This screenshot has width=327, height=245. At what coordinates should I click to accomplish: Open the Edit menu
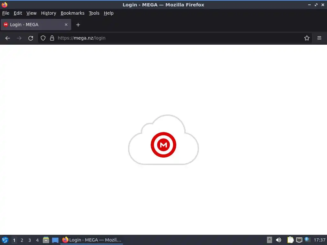coord(18,13)
